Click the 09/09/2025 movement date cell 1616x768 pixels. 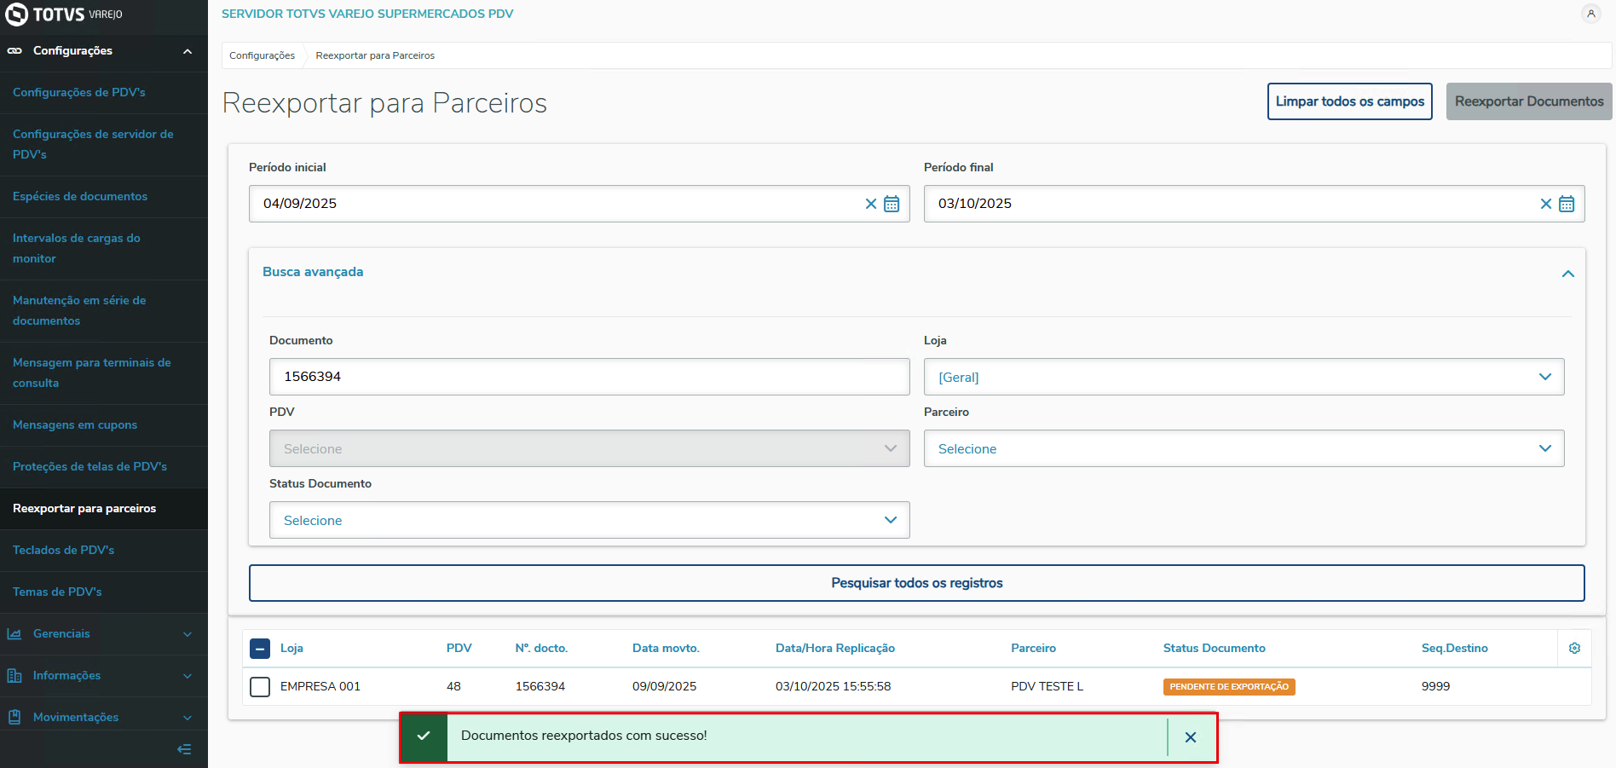coord(664,687)
